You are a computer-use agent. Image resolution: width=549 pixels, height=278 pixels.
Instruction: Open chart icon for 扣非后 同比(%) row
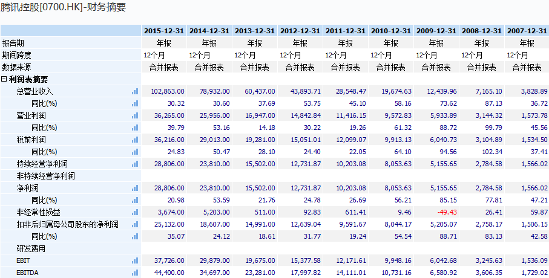pos(135,237)
